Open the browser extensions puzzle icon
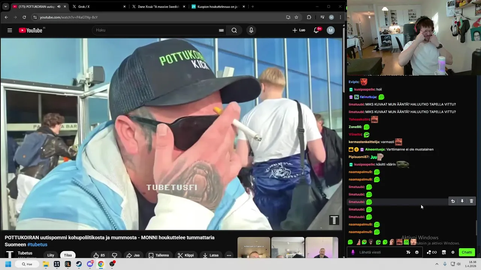481x270 pixels. [309, 17]
